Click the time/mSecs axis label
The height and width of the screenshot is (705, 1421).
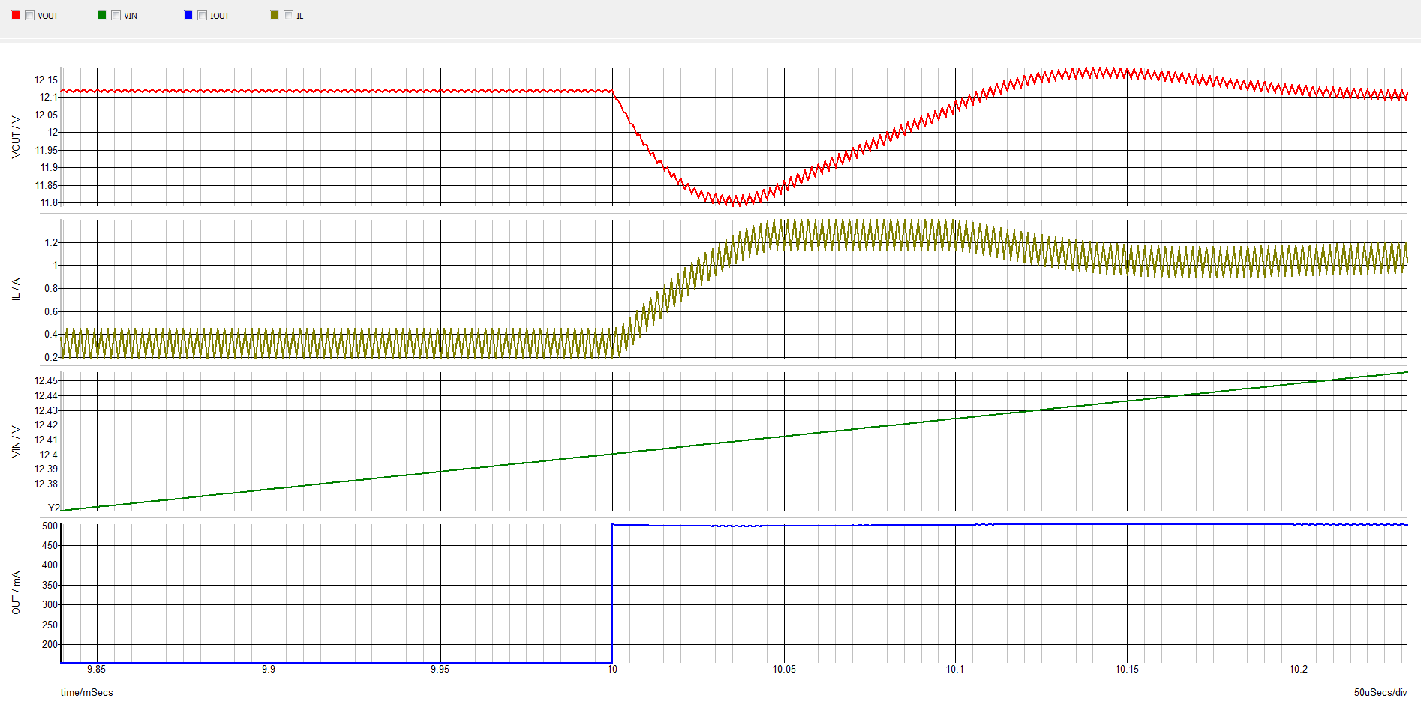coord(87,693)
